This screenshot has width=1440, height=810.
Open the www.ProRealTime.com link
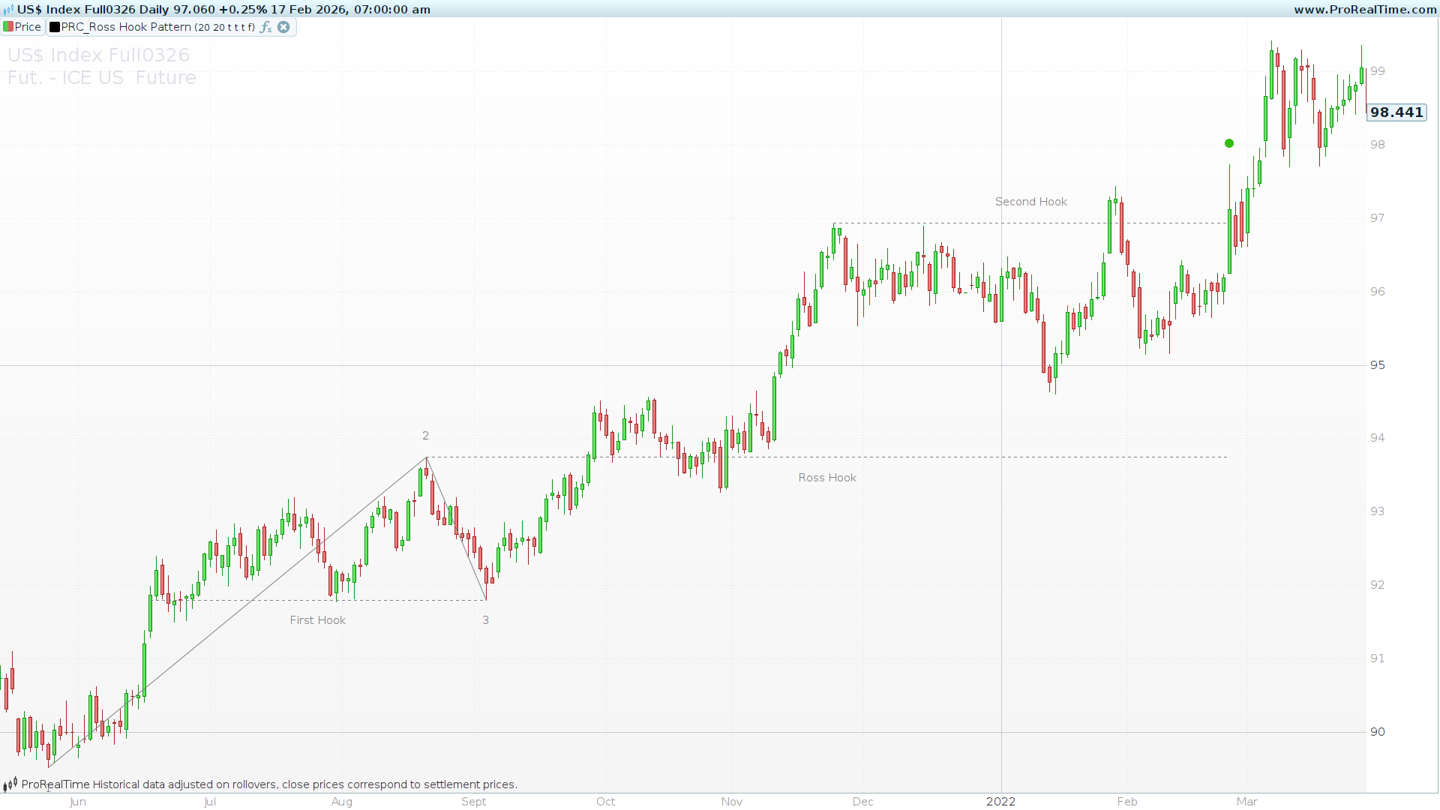[1365, 10]
